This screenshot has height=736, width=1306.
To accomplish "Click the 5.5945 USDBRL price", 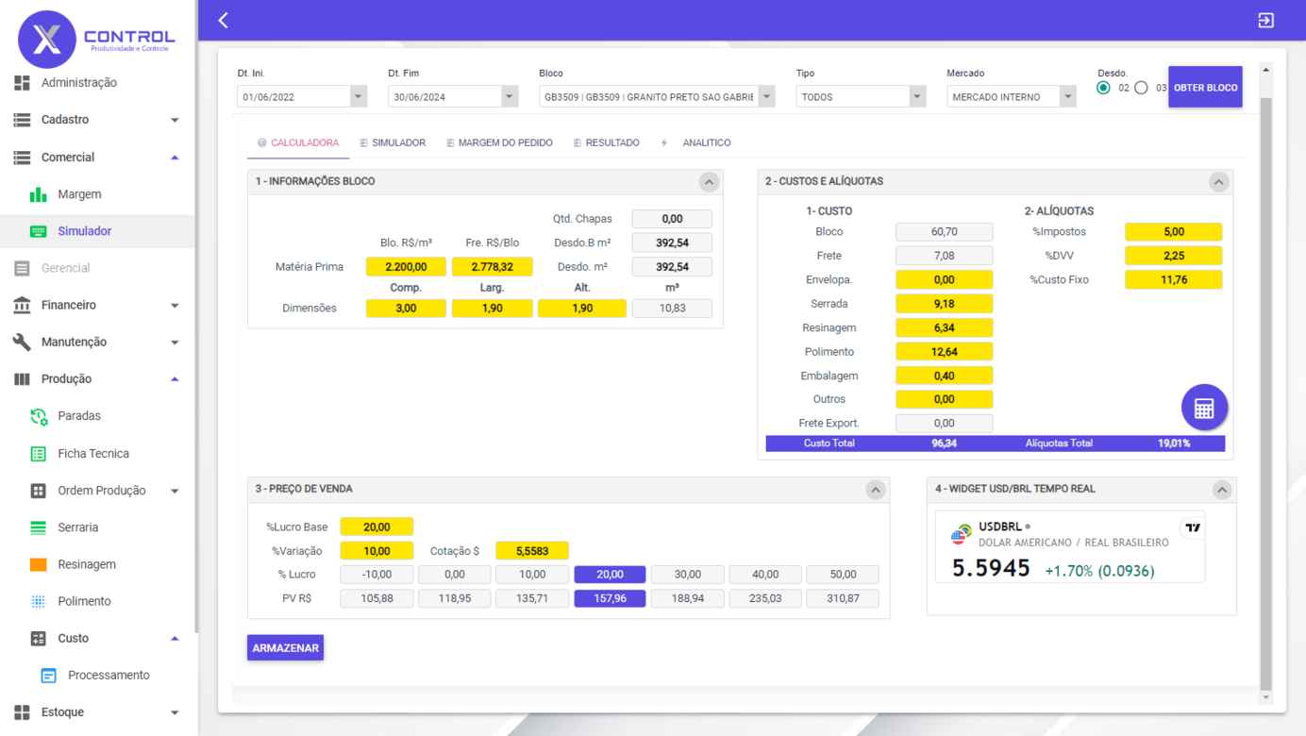I will coord(991,568).
